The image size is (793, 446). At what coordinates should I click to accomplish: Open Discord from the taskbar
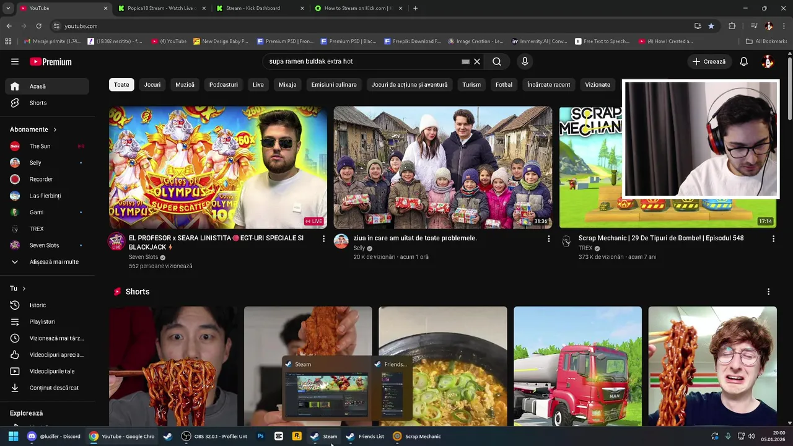(x=54, y=436)
